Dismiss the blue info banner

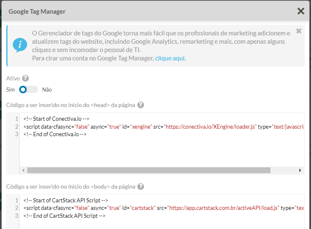pos(298,31)
